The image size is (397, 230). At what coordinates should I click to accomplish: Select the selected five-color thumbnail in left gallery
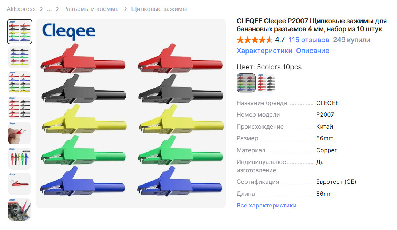[20, 32]
